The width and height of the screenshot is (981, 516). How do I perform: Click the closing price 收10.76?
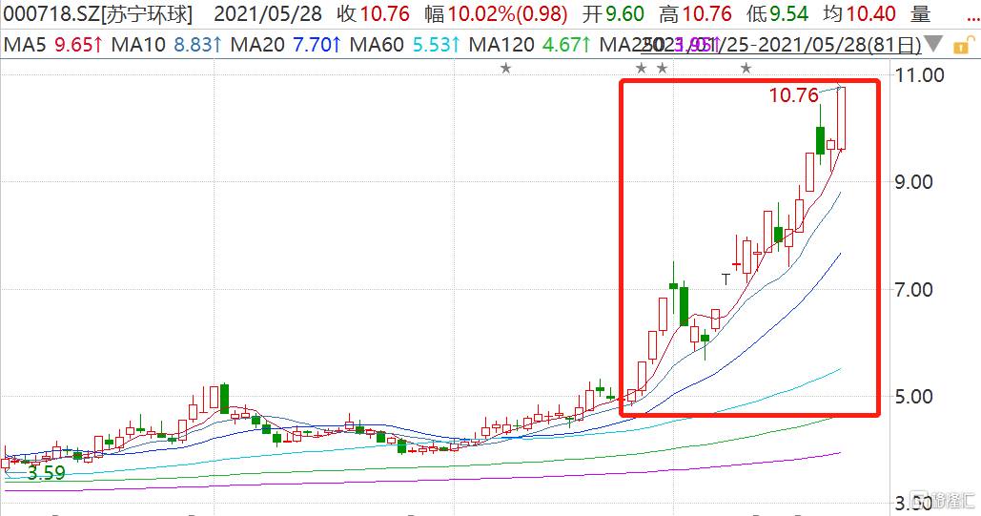tap(374, 13)
